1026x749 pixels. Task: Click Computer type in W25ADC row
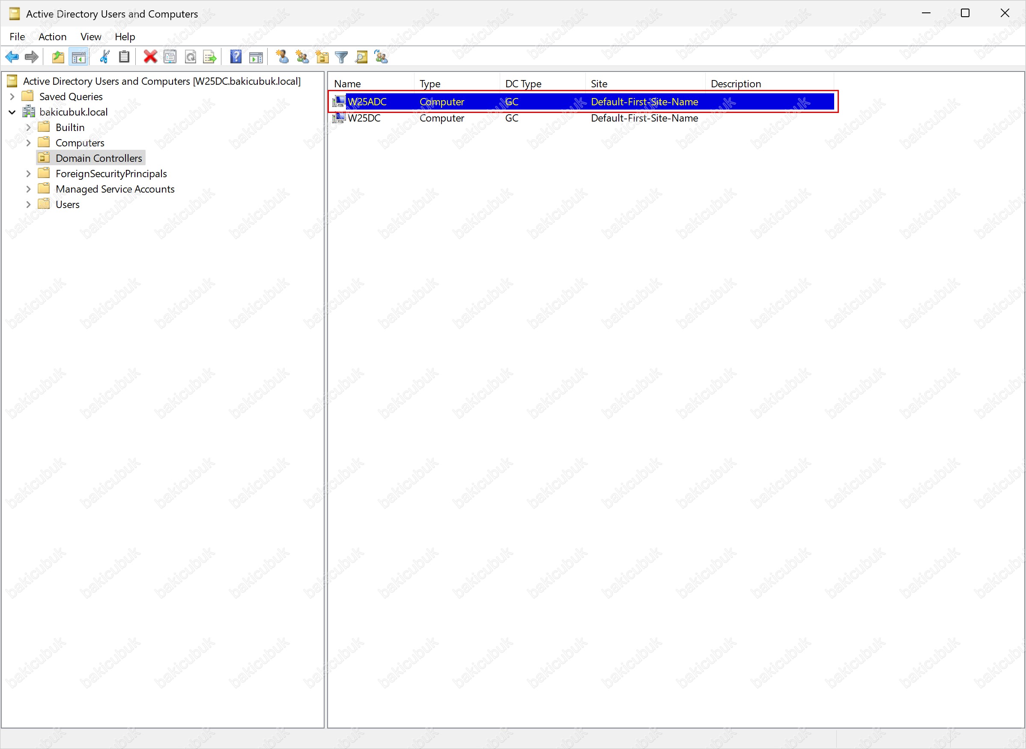tap(442, 101)
